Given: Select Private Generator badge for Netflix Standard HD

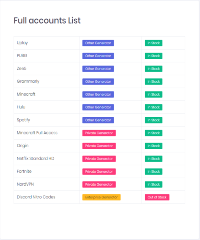Looking at the screenshot, I should point(99,159).
